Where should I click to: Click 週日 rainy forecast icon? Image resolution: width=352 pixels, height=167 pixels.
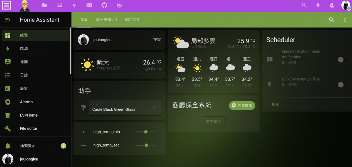point(214,68)
